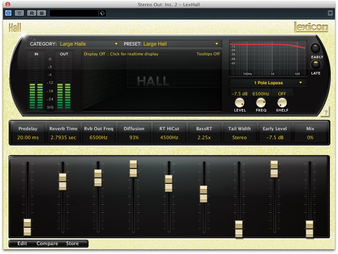Close the LexHall plugin window
The height and width of the screenshot is (254, 338).
pyautogui.click(x=8, y=4)
